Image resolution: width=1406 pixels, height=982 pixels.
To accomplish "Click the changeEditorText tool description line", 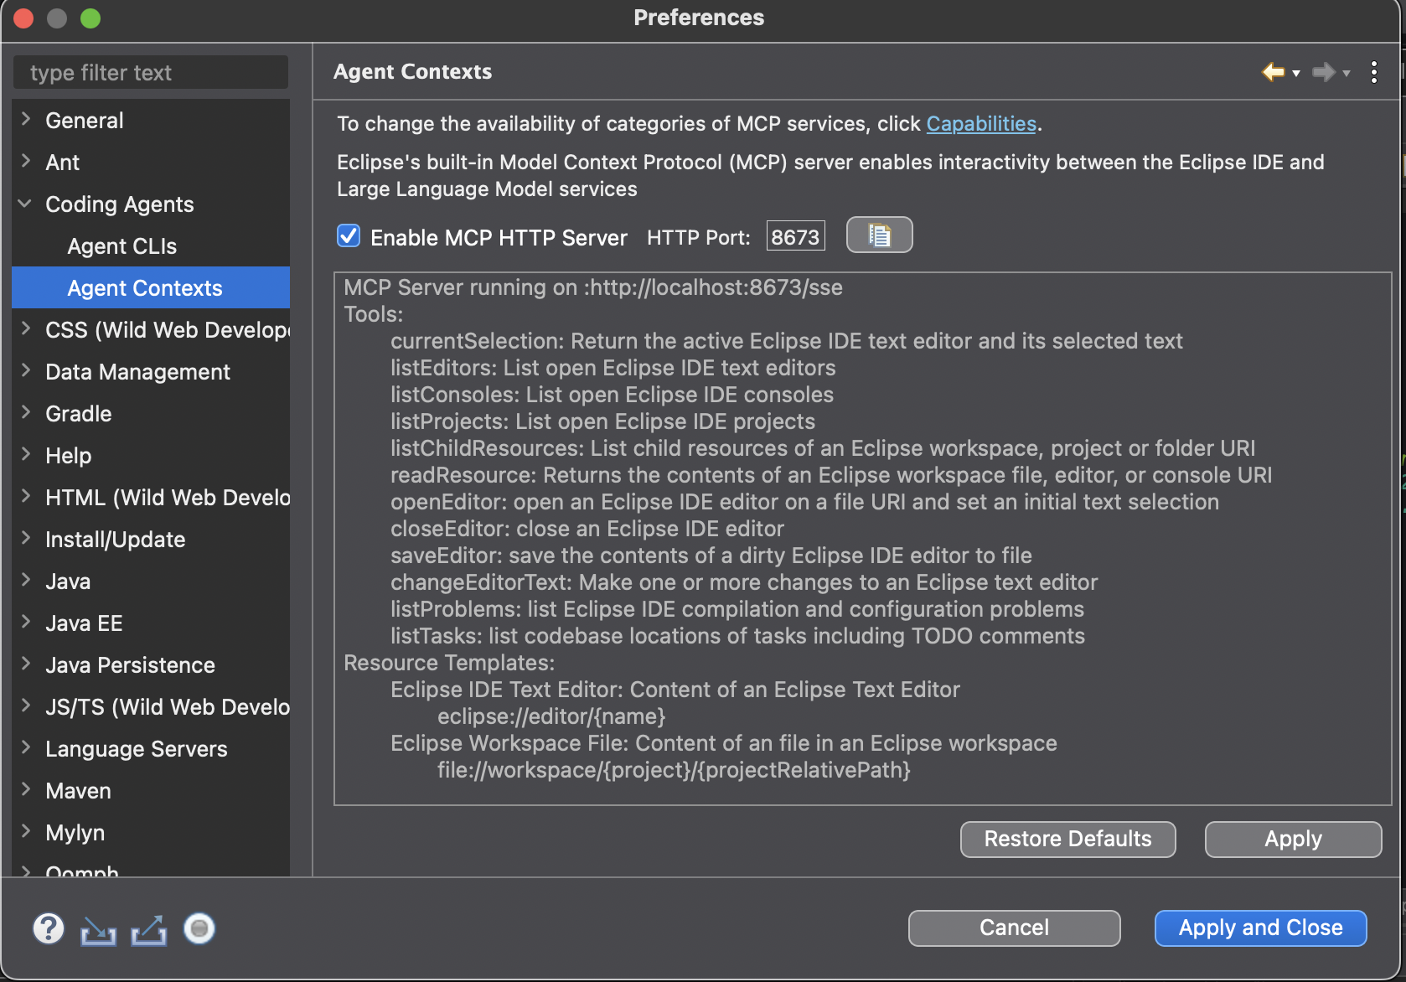I will click(744, 582).
